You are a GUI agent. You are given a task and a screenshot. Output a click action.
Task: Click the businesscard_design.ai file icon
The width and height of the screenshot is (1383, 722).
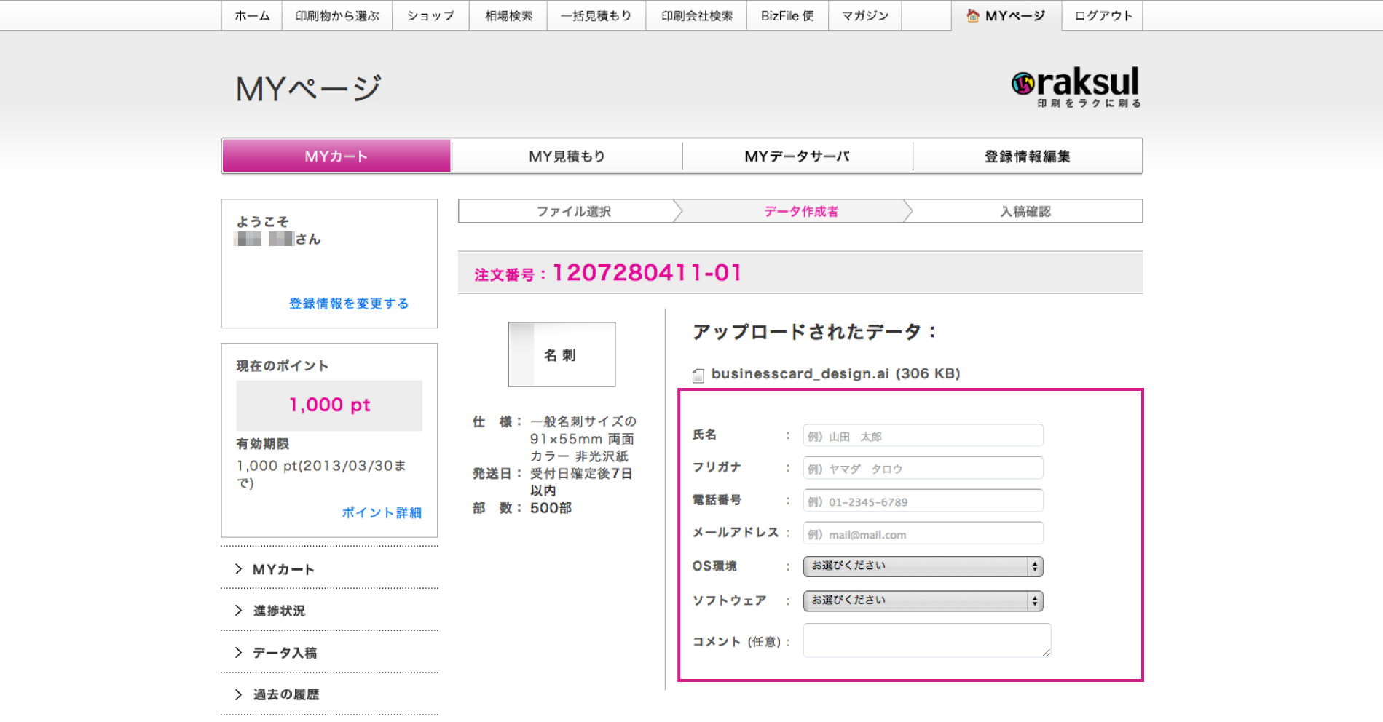[698, 375]
